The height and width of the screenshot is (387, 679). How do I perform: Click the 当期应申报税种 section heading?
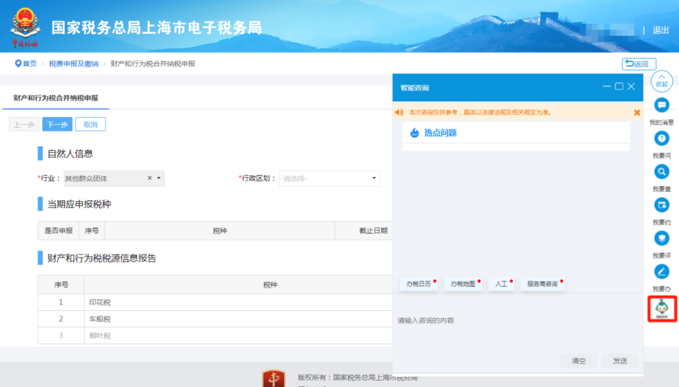(x=79, y=204)
